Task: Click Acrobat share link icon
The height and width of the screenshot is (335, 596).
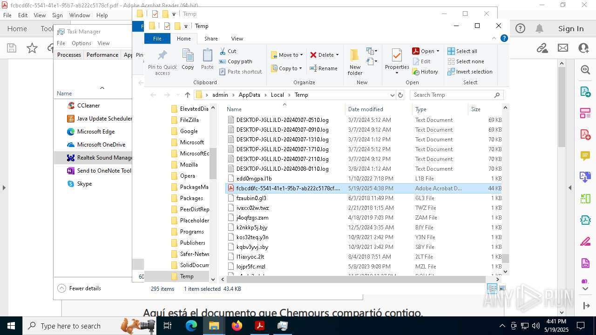Action: point(542,47)
